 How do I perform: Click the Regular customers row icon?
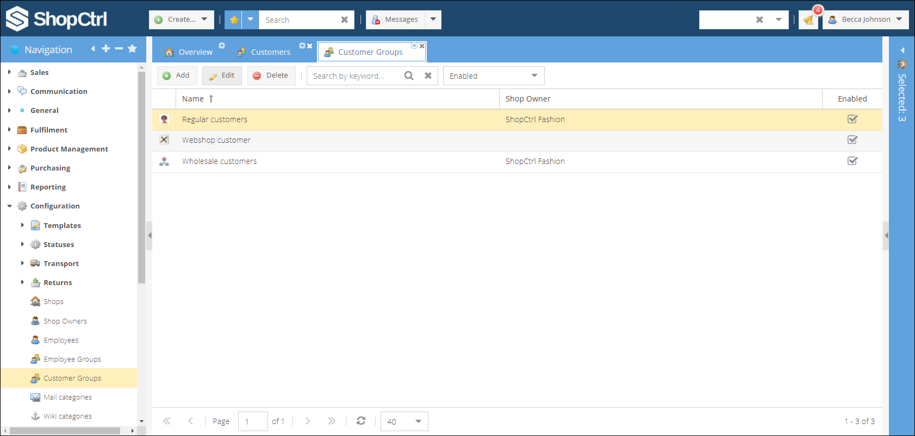tap(164, 119)
